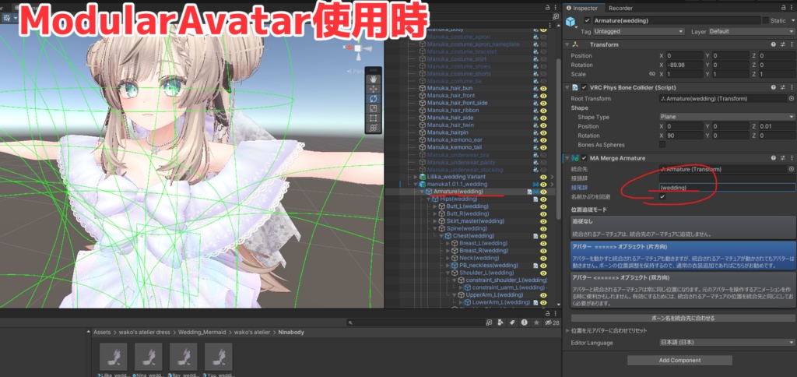Select the Rotate tool in scene overlay
Viewport: 797px width, 377px height.
coord(373,99)
